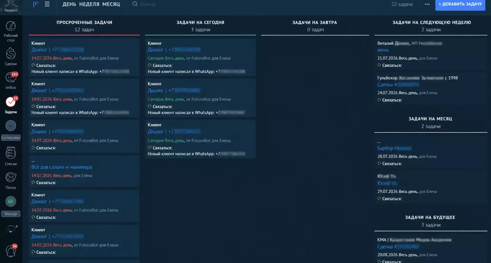Switch to list view icon

click(x=47, y=4)
